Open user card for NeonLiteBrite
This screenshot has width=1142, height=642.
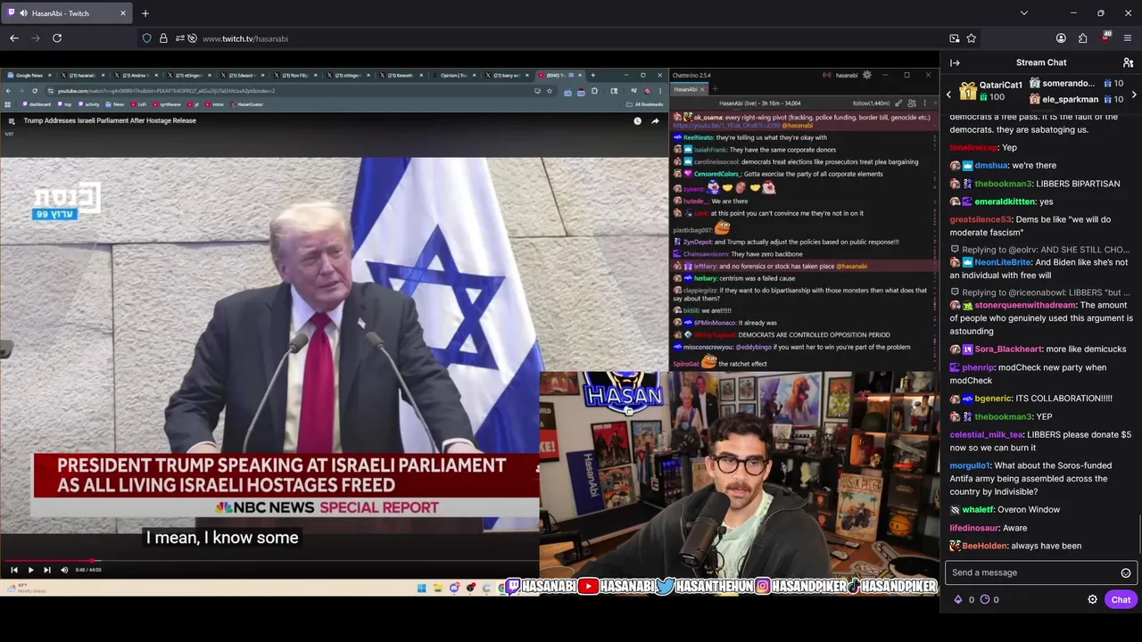(1002, 262)
